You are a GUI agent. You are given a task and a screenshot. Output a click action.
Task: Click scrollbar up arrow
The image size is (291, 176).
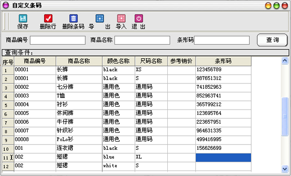coord(285,61)
